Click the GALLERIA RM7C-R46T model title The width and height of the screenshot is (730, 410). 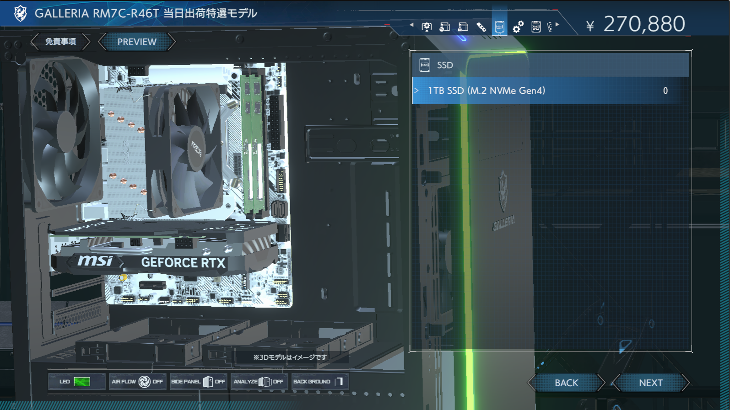[146, 13]
